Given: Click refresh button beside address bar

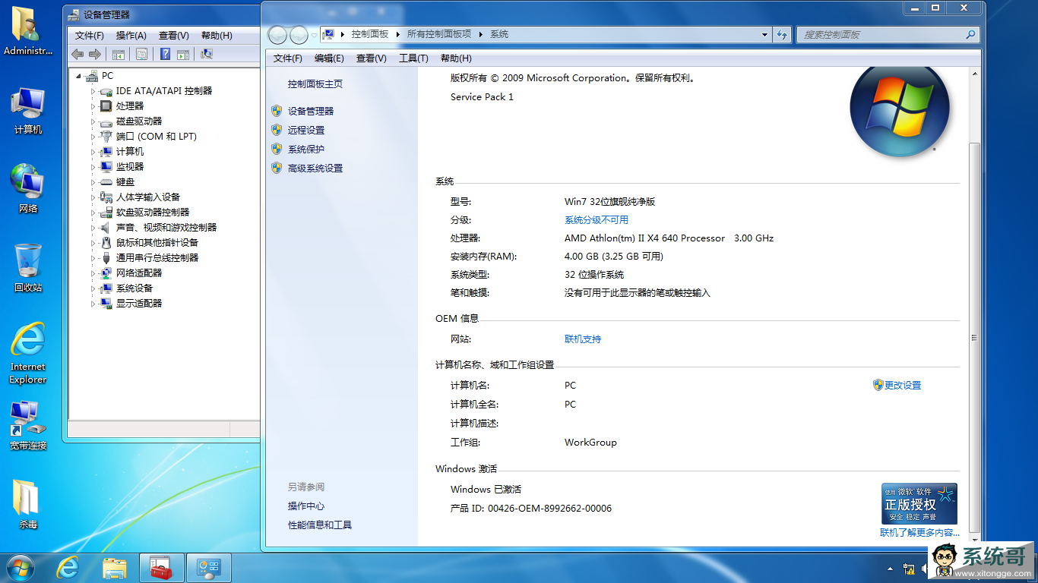Looking at the screenshot, I should point(782,34).
